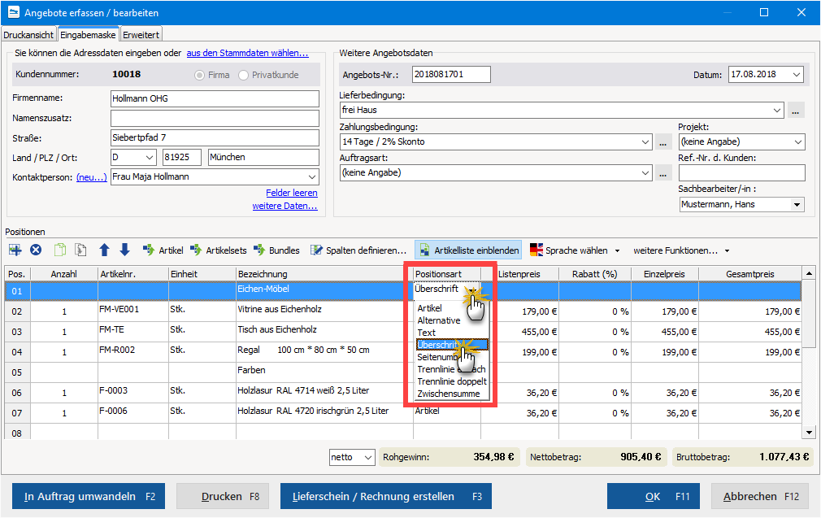The width and height of the screenshot is (821, 518).
Task: Insert Artikelsets from the toolbar
Action: point(219,250)
